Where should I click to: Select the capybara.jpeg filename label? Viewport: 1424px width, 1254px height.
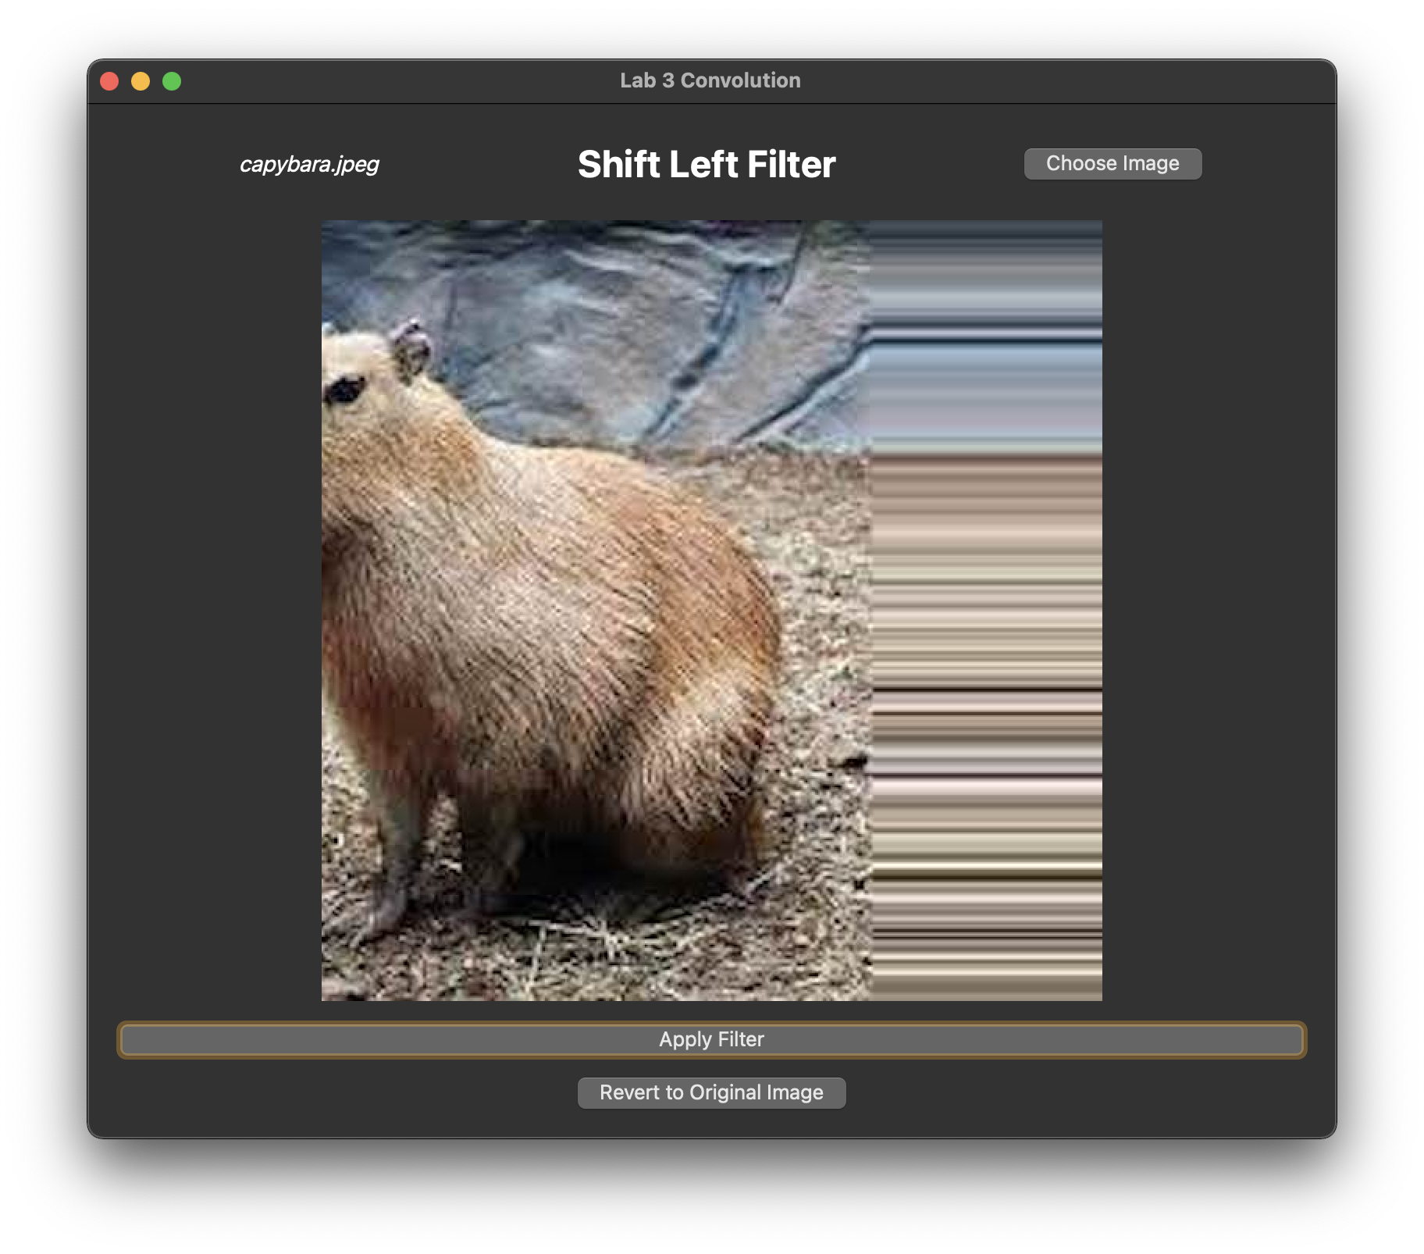309,164
